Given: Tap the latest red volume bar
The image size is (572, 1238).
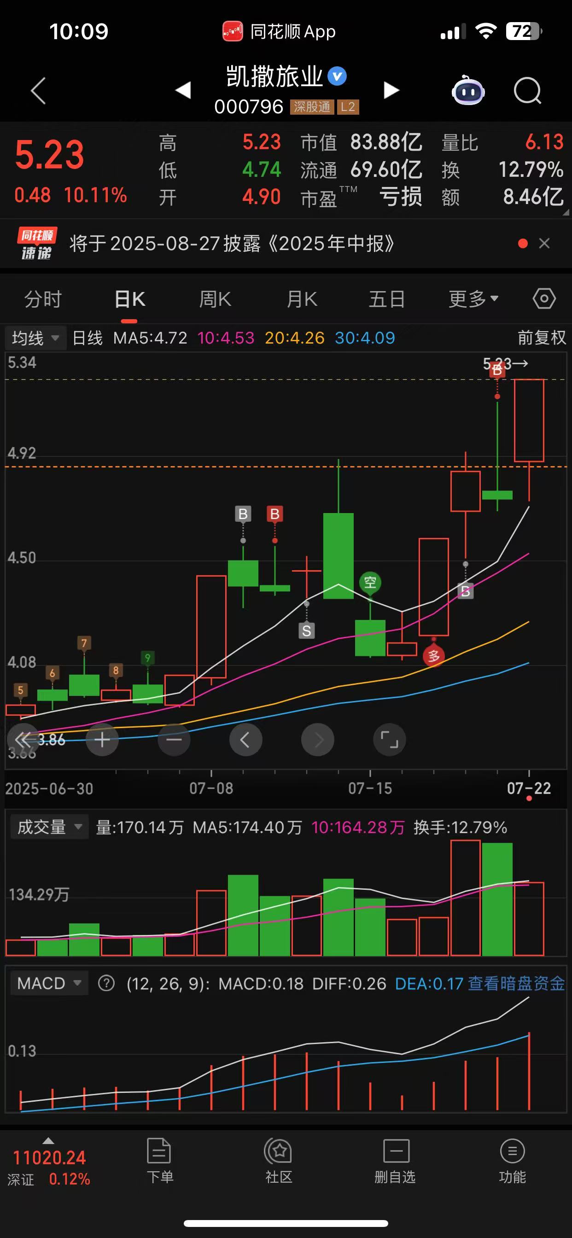Looking at the screenshot, I should pyautogui.click(x=529, y=918).
